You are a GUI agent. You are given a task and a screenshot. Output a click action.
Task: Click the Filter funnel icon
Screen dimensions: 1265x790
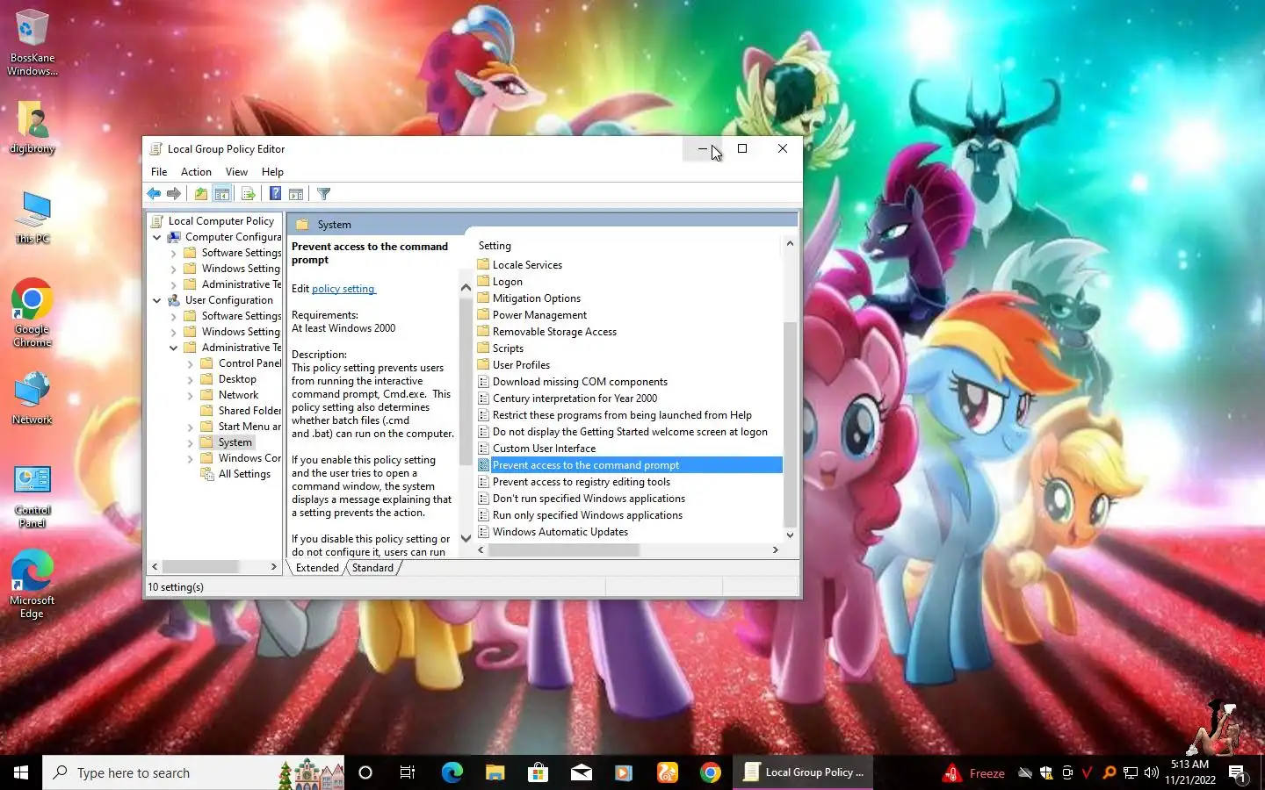323,194
